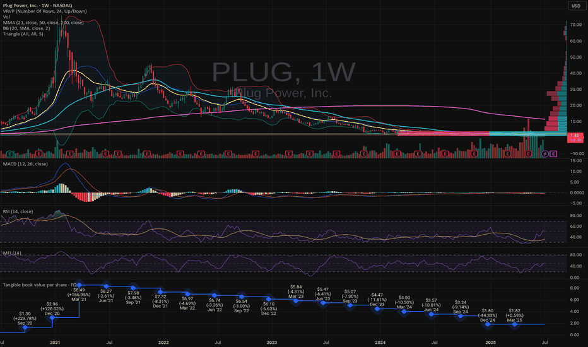Click the Sep '21 $7.98 data point
Screen dimensions: 588x347
[133, 288]
